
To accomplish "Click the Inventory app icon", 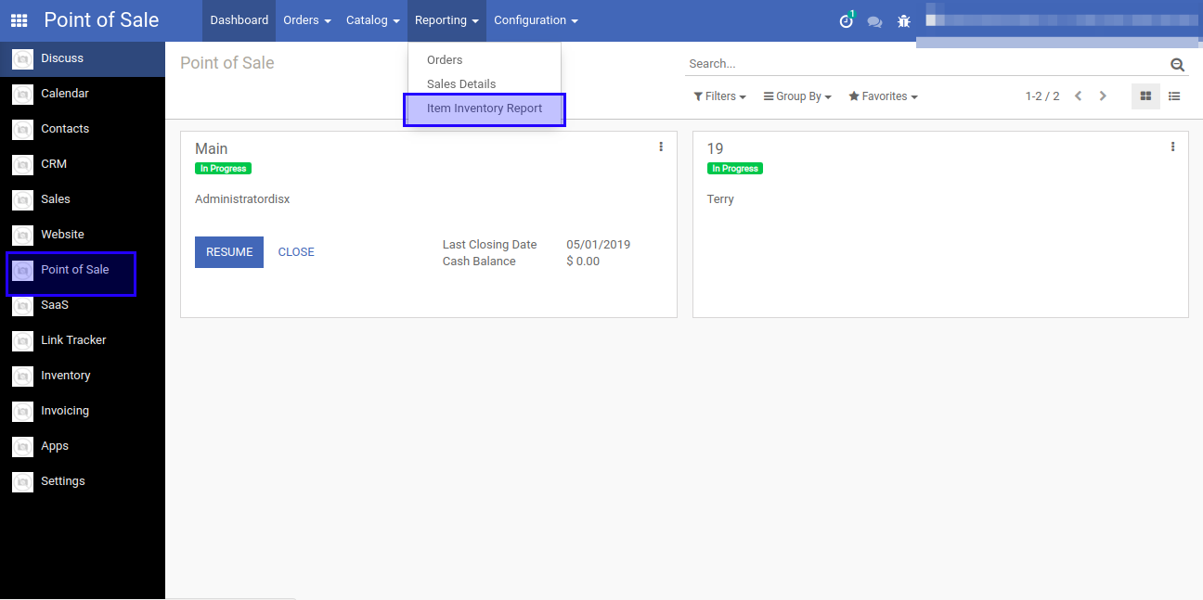I will [23, 376].
